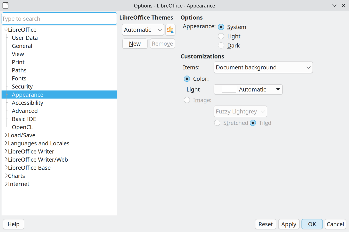Select the Image option under Customizations
This screenshot has width=349, height=232.
pos(187,100)
